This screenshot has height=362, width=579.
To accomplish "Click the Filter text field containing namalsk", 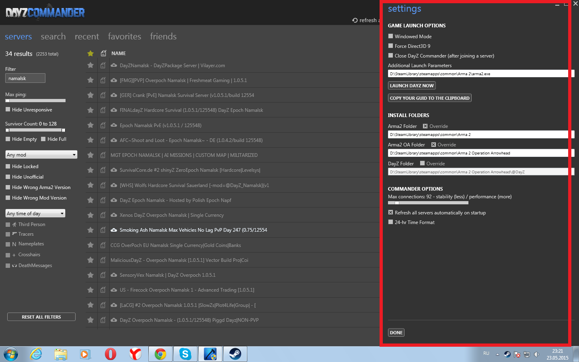I will point(25,78).
